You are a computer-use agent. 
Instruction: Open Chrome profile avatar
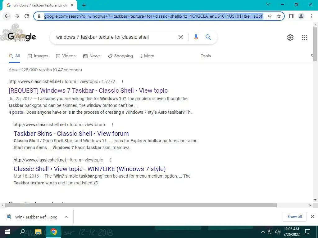301,16
